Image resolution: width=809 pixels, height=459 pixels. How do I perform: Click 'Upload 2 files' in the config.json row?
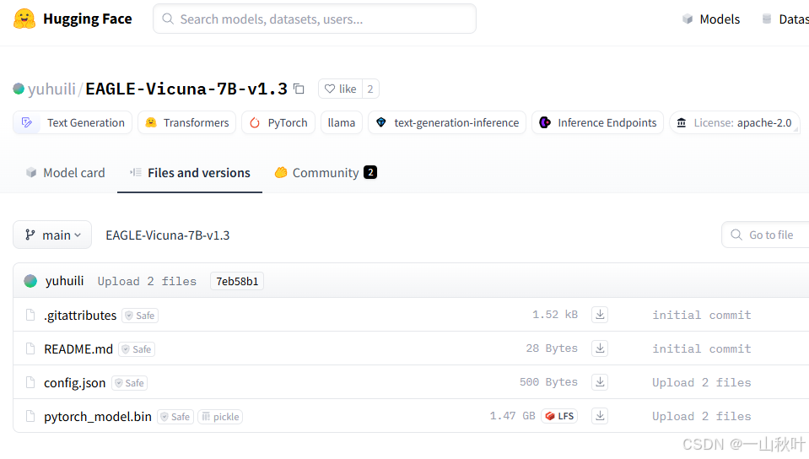[702, 382]
